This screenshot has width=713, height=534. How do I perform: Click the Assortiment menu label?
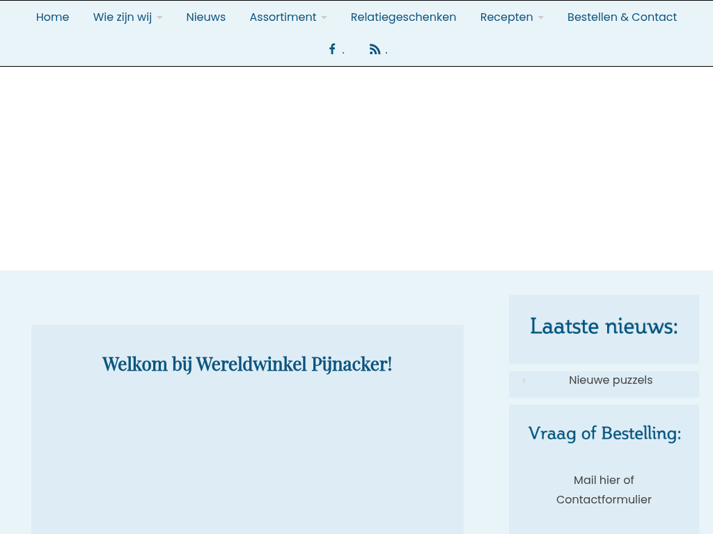(x=283, y=17)
